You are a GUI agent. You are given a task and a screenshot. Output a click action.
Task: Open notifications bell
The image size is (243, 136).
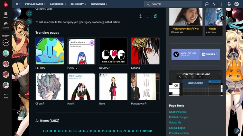(229, 4)
